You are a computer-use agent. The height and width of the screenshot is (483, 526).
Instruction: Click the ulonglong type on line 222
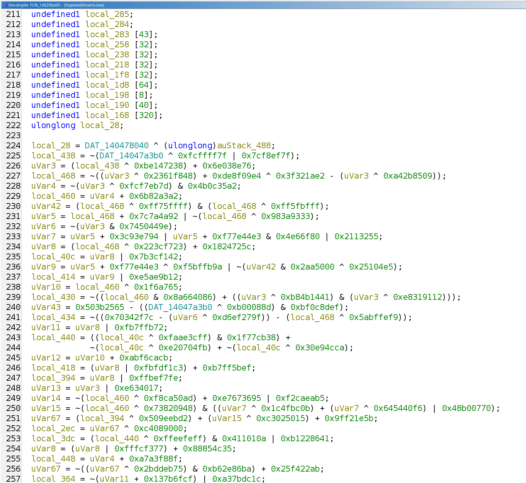coord(53,125)
